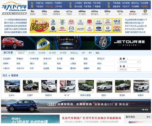Click the Chevrolet brand logo

coord(80,29)
